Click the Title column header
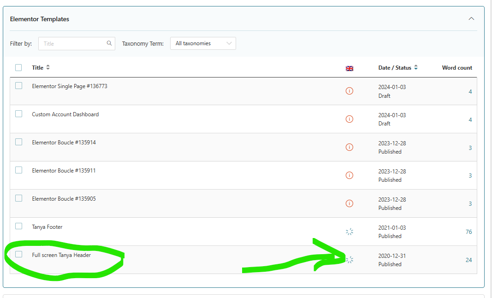 [38, 67]
